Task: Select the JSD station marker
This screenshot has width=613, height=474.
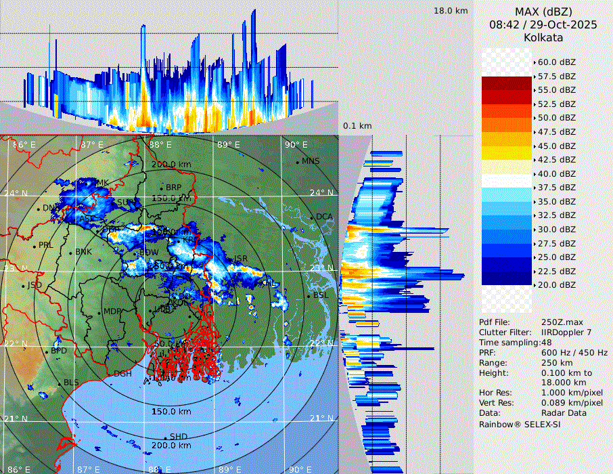Action: [x=24, y=286]
